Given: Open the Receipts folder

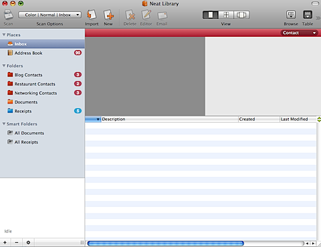Looking at the screenshot, I should [42, 111].
